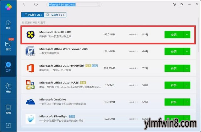Expand install options for DirectX 9.0C
Viewport: 201px width, 132px height.
click(x=187, y=34)
